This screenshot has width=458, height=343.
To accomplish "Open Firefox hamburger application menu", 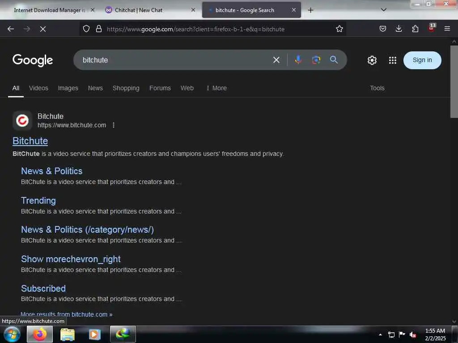I will (447, 29).
